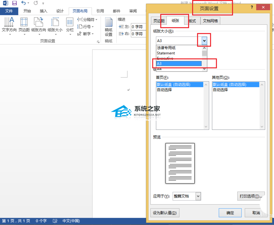Cancel with the 取消 button
Viewport: 274px width, 225px height.
click(x=256, y=213)
